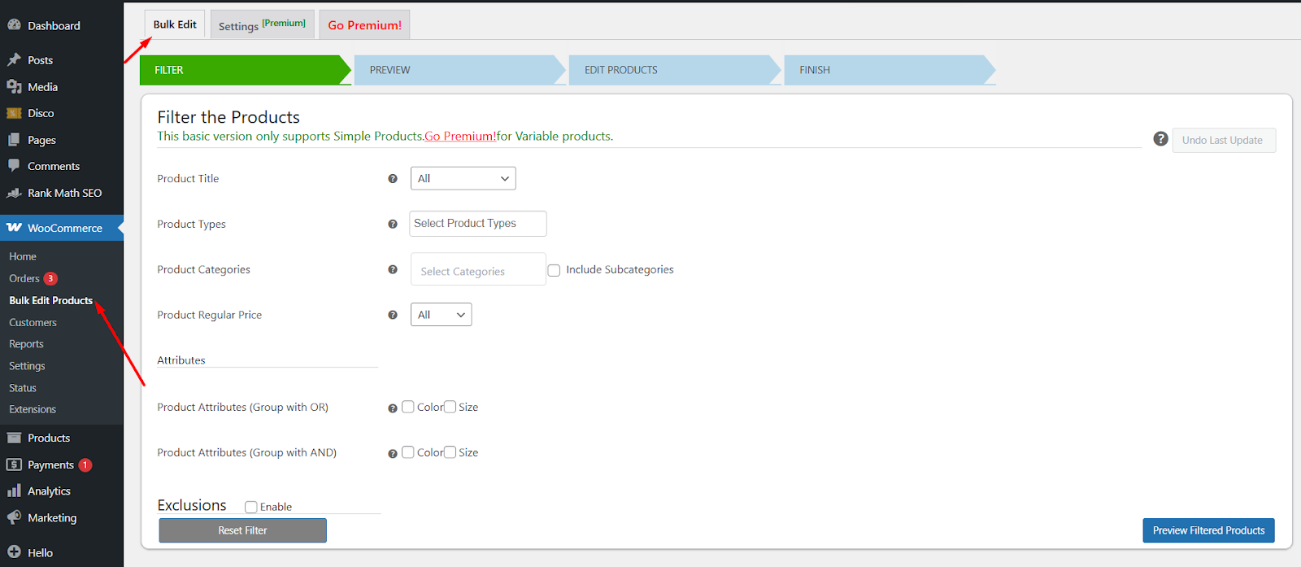This screenshot has width=1301, height=567.
Task: Click the Rank Math SEO icon
Action: 14,193
